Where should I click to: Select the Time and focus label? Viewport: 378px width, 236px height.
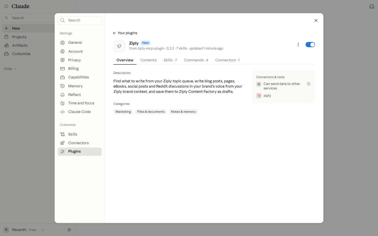point(81,103)
